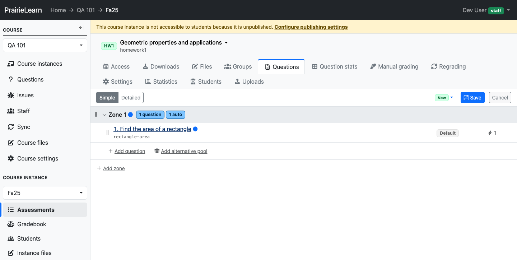Click the Issues bug icon

tap(11, 95)
